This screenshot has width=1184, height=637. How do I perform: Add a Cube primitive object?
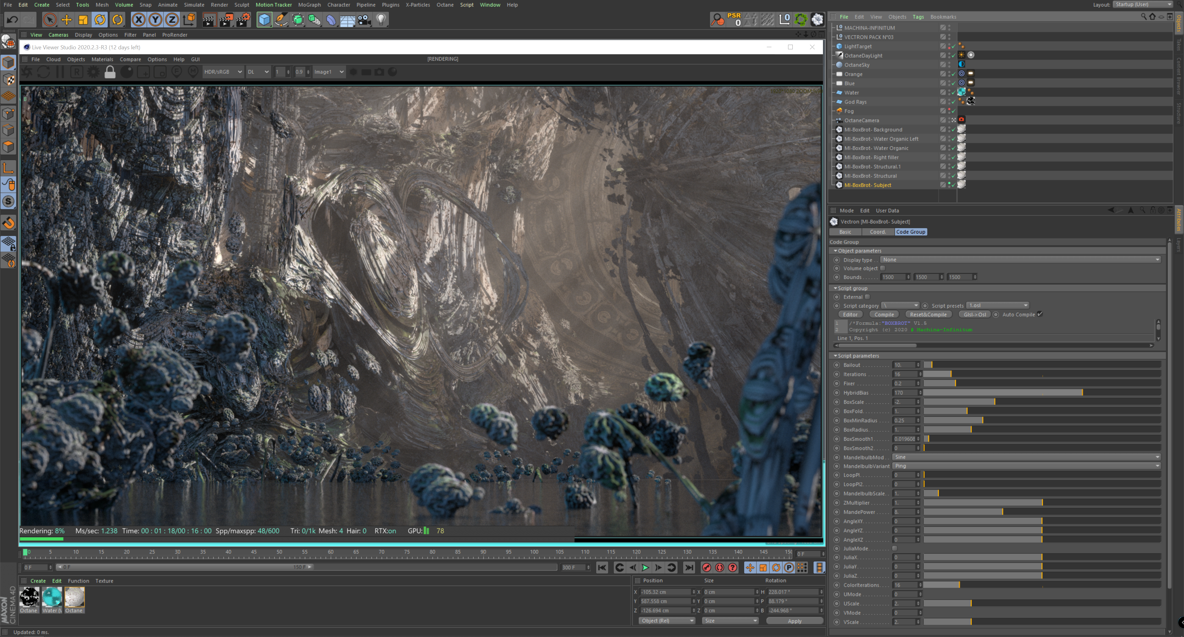(x=264, y=20)
